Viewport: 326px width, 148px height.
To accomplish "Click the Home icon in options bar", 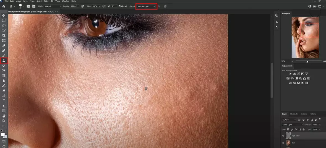I will [x=4, y=6].
